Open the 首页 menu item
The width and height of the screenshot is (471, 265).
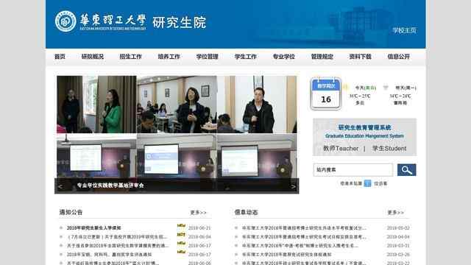click(60, 57)
